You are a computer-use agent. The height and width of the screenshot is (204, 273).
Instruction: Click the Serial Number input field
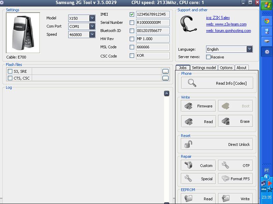[153, 22]
